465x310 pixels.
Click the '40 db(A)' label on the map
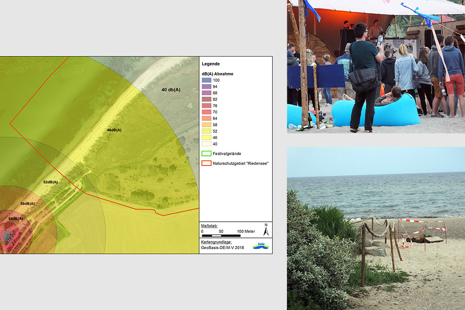coord(171,90)
